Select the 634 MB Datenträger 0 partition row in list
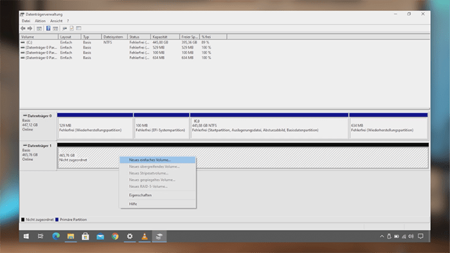The image size is (450, 253). click(123, 58)
